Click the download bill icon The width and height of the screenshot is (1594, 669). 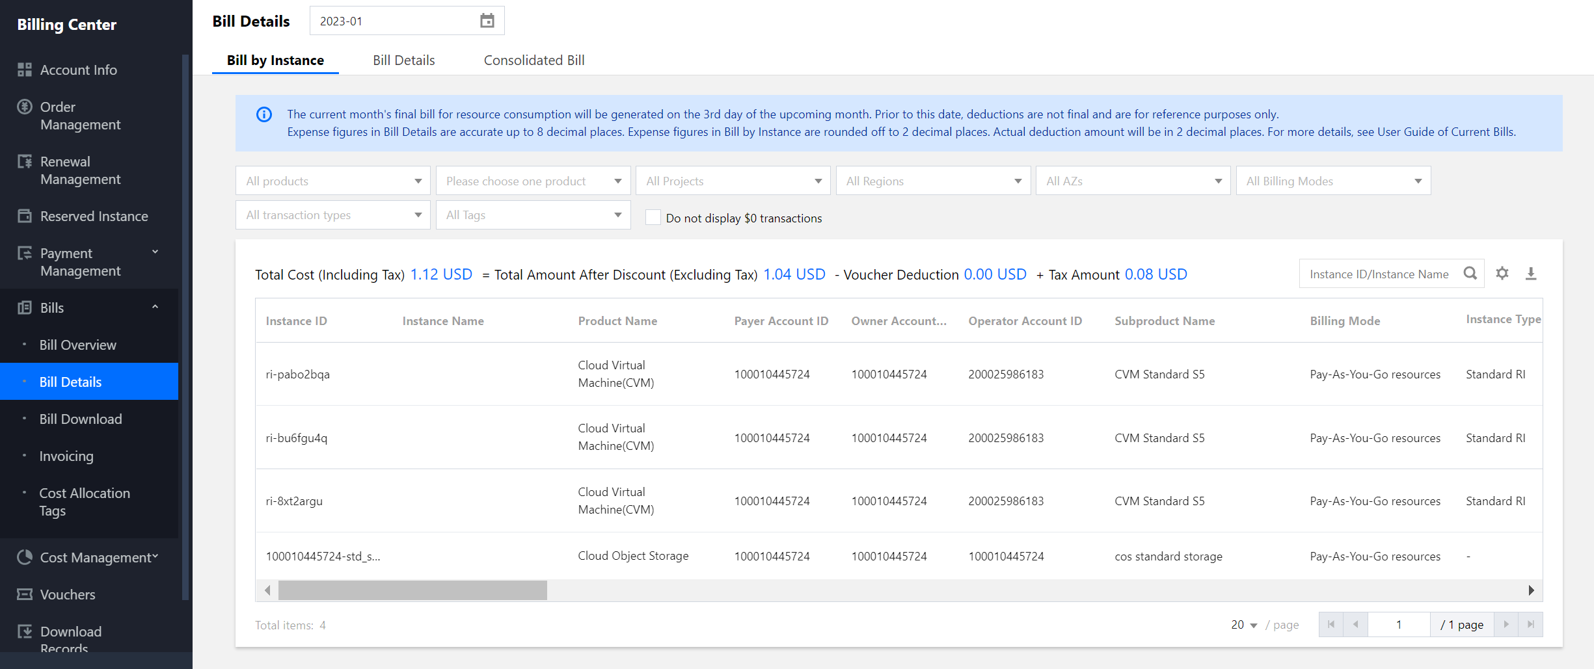[1531, 274]
